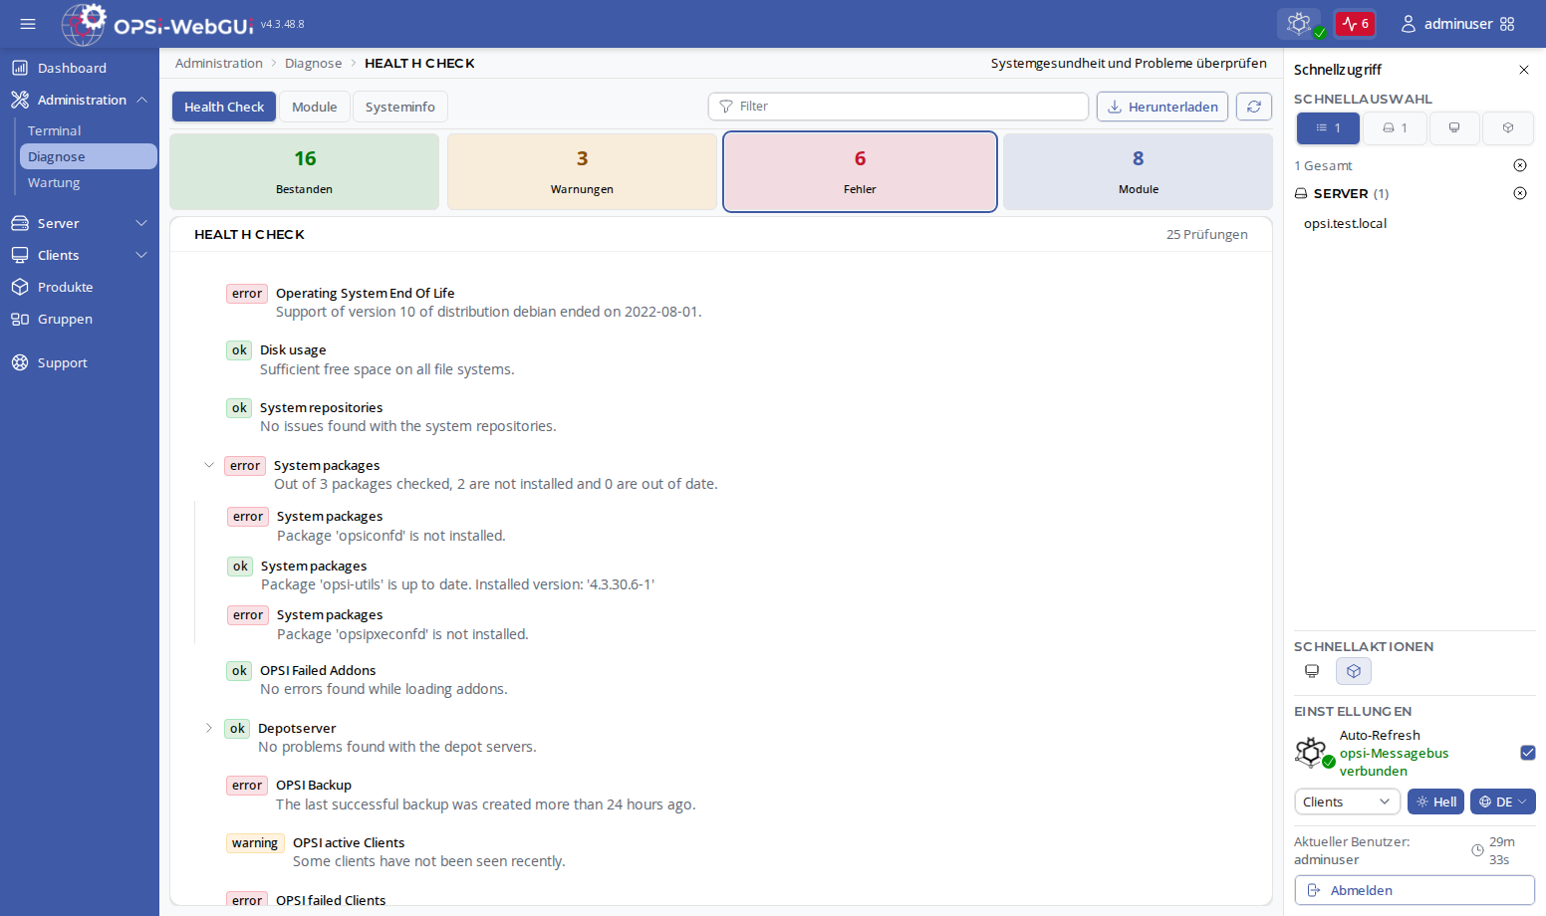
Task: Click the Diagnose breadcrumb link
Action: [x=313, y=63]
